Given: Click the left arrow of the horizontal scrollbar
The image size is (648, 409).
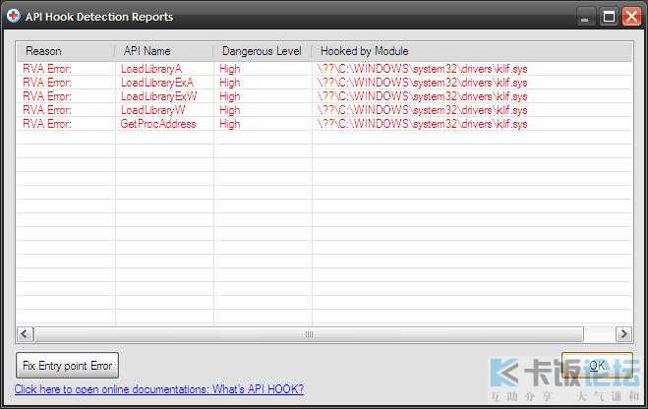Looking at the screenshot, I should click(x=25, y=334).
